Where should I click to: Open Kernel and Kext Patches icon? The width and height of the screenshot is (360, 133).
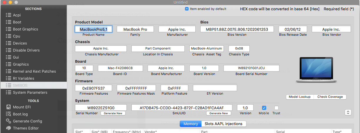9,71
